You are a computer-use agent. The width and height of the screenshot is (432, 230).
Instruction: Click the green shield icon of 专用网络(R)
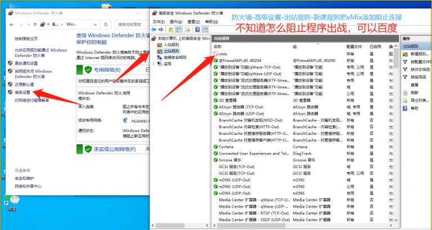click(88, 70)
